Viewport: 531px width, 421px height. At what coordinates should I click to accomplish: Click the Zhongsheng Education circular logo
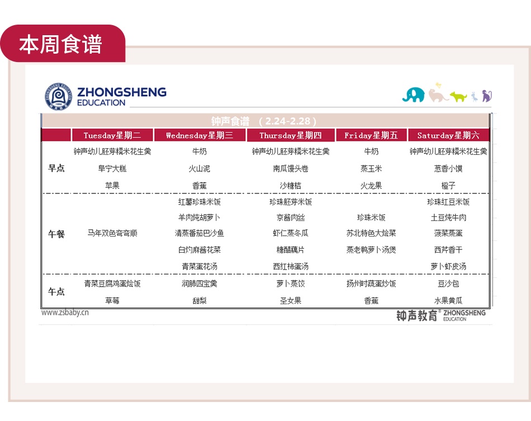click(x=59, y=96)
